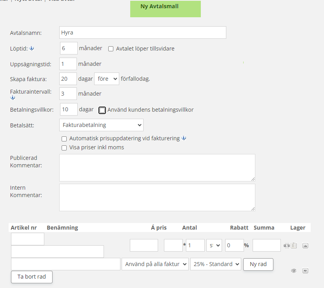Screen dimensions: 324x288
Task: Click the Avtalsnamn field containing 'Hyra'
Action: pyautogui.click(x=143, y=33)
